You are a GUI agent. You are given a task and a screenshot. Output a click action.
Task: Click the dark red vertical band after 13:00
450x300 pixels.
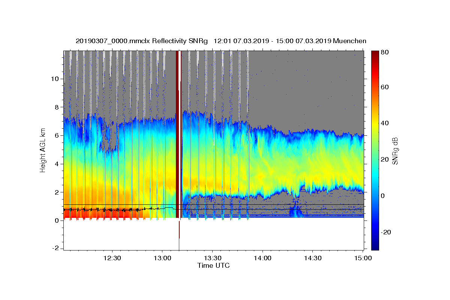tap(177, 134)
